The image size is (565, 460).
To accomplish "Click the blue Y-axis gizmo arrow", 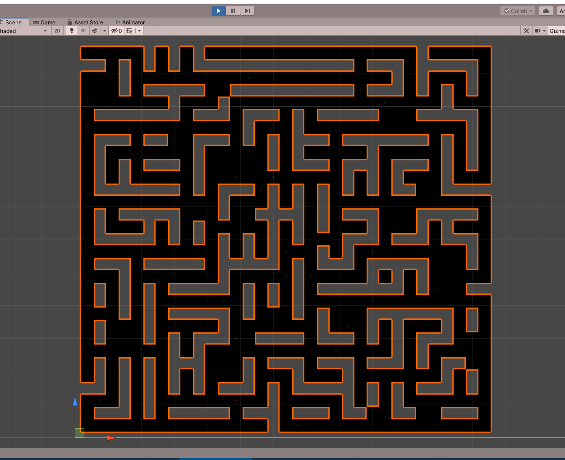I will 75,402.
